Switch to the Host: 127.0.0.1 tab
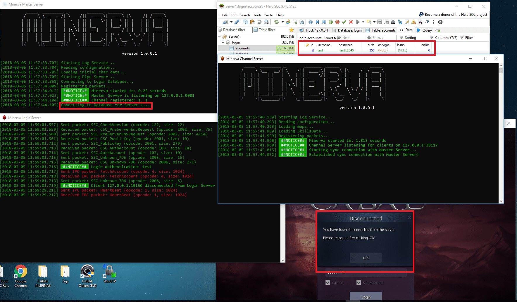 314,30
